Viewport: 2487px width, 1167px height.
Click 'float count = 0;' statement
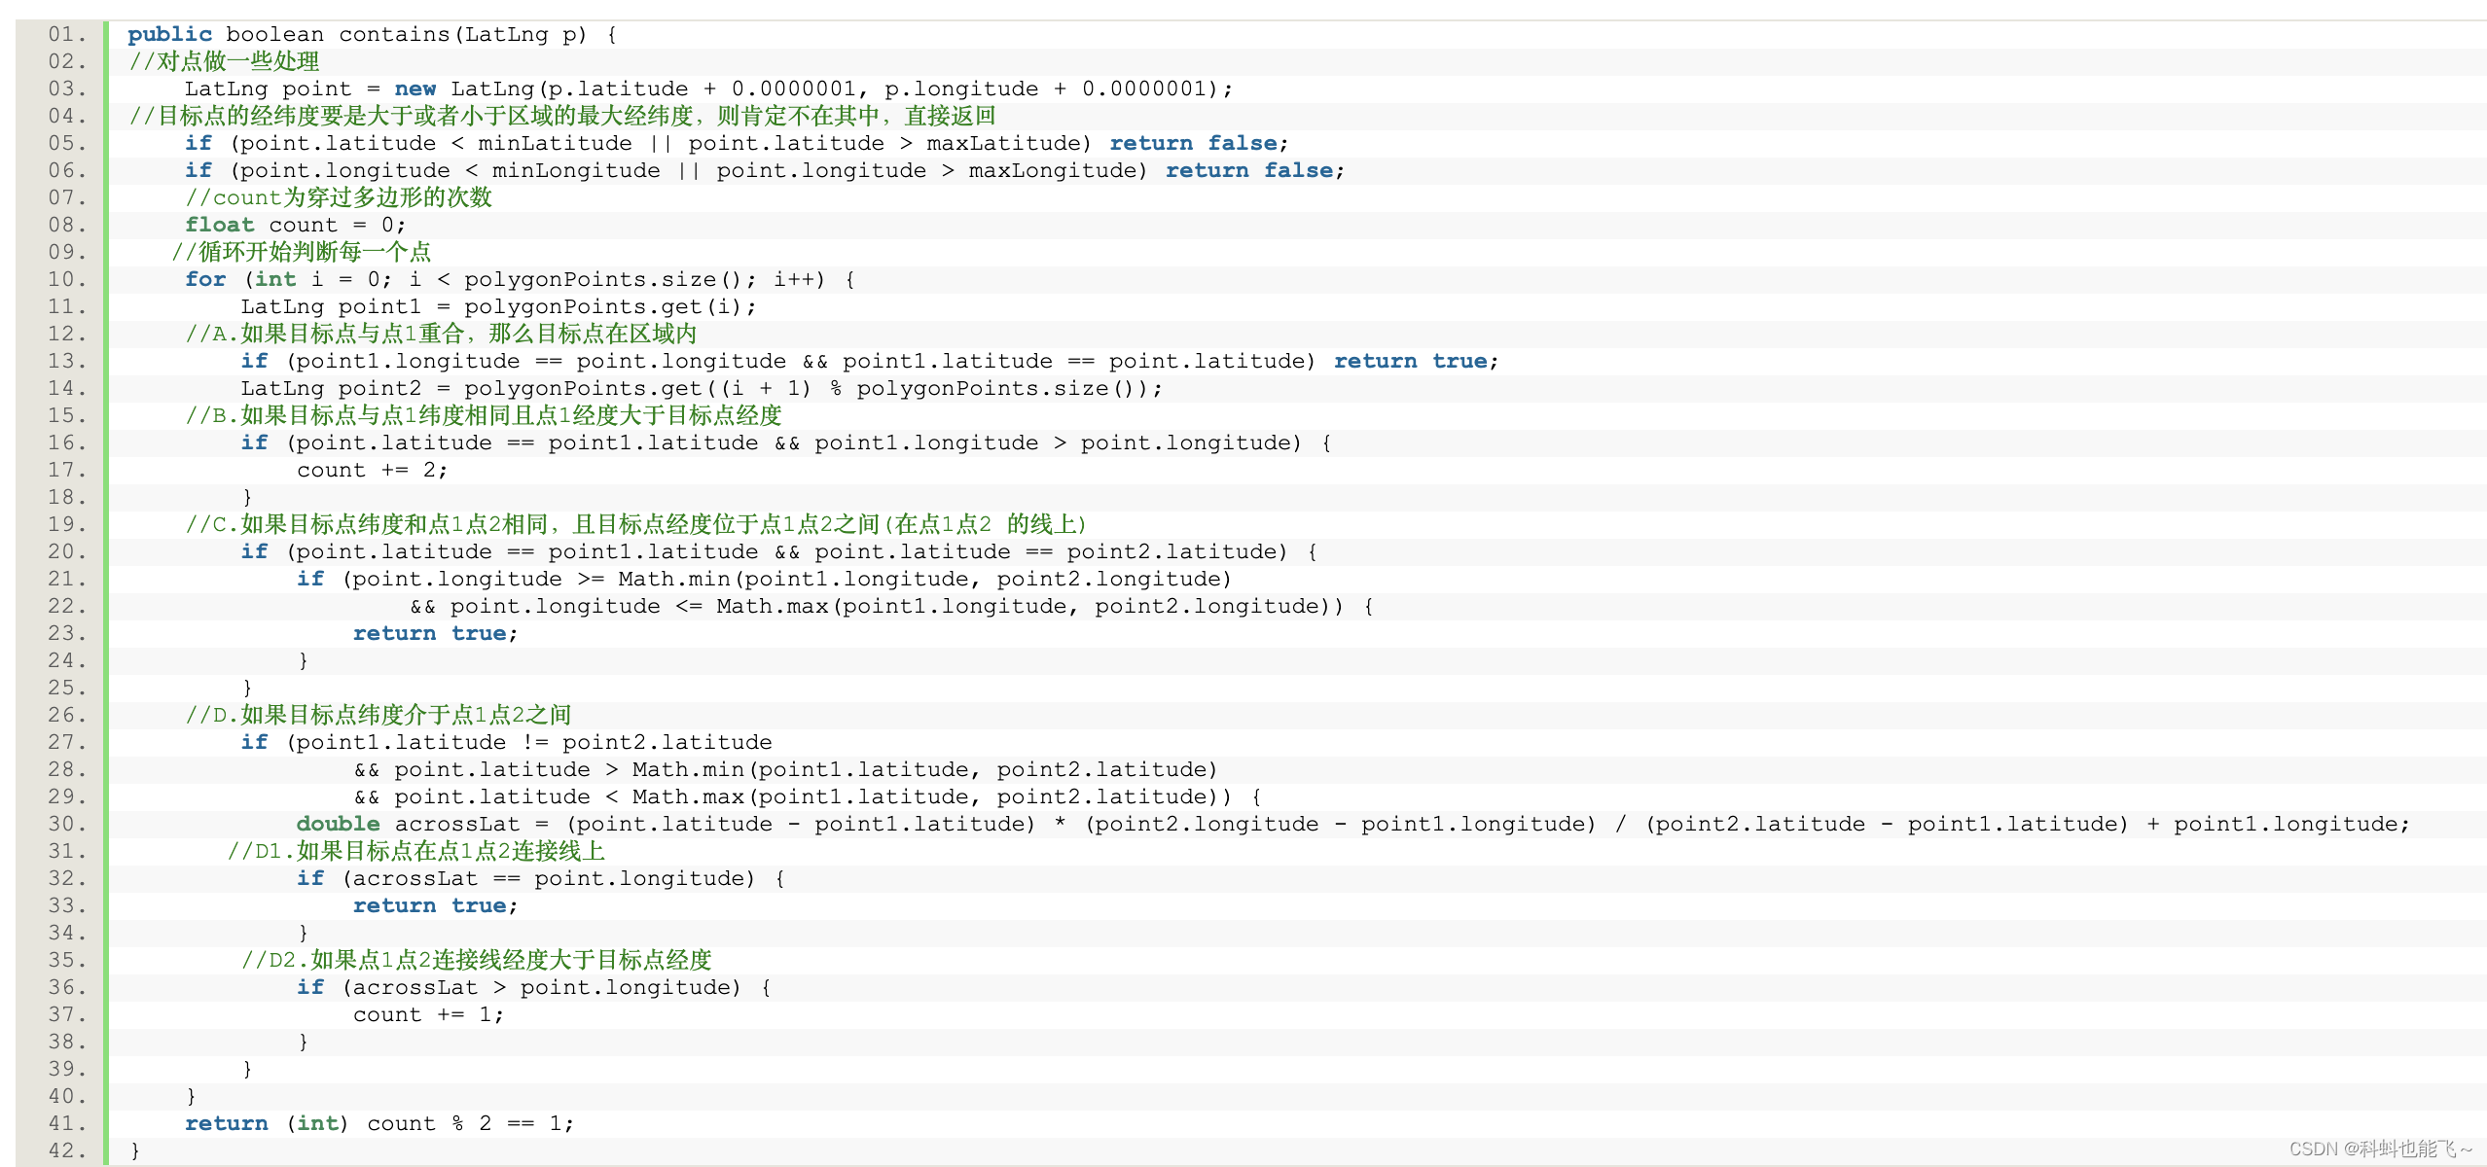pyautogui.click(x=296, y=226)
